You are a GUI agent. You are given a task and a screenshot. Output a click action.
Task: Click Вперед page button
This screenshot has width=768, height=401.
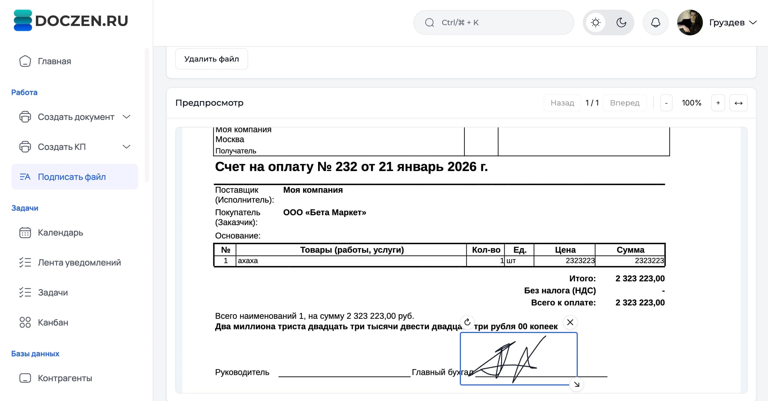pos(625,103)
